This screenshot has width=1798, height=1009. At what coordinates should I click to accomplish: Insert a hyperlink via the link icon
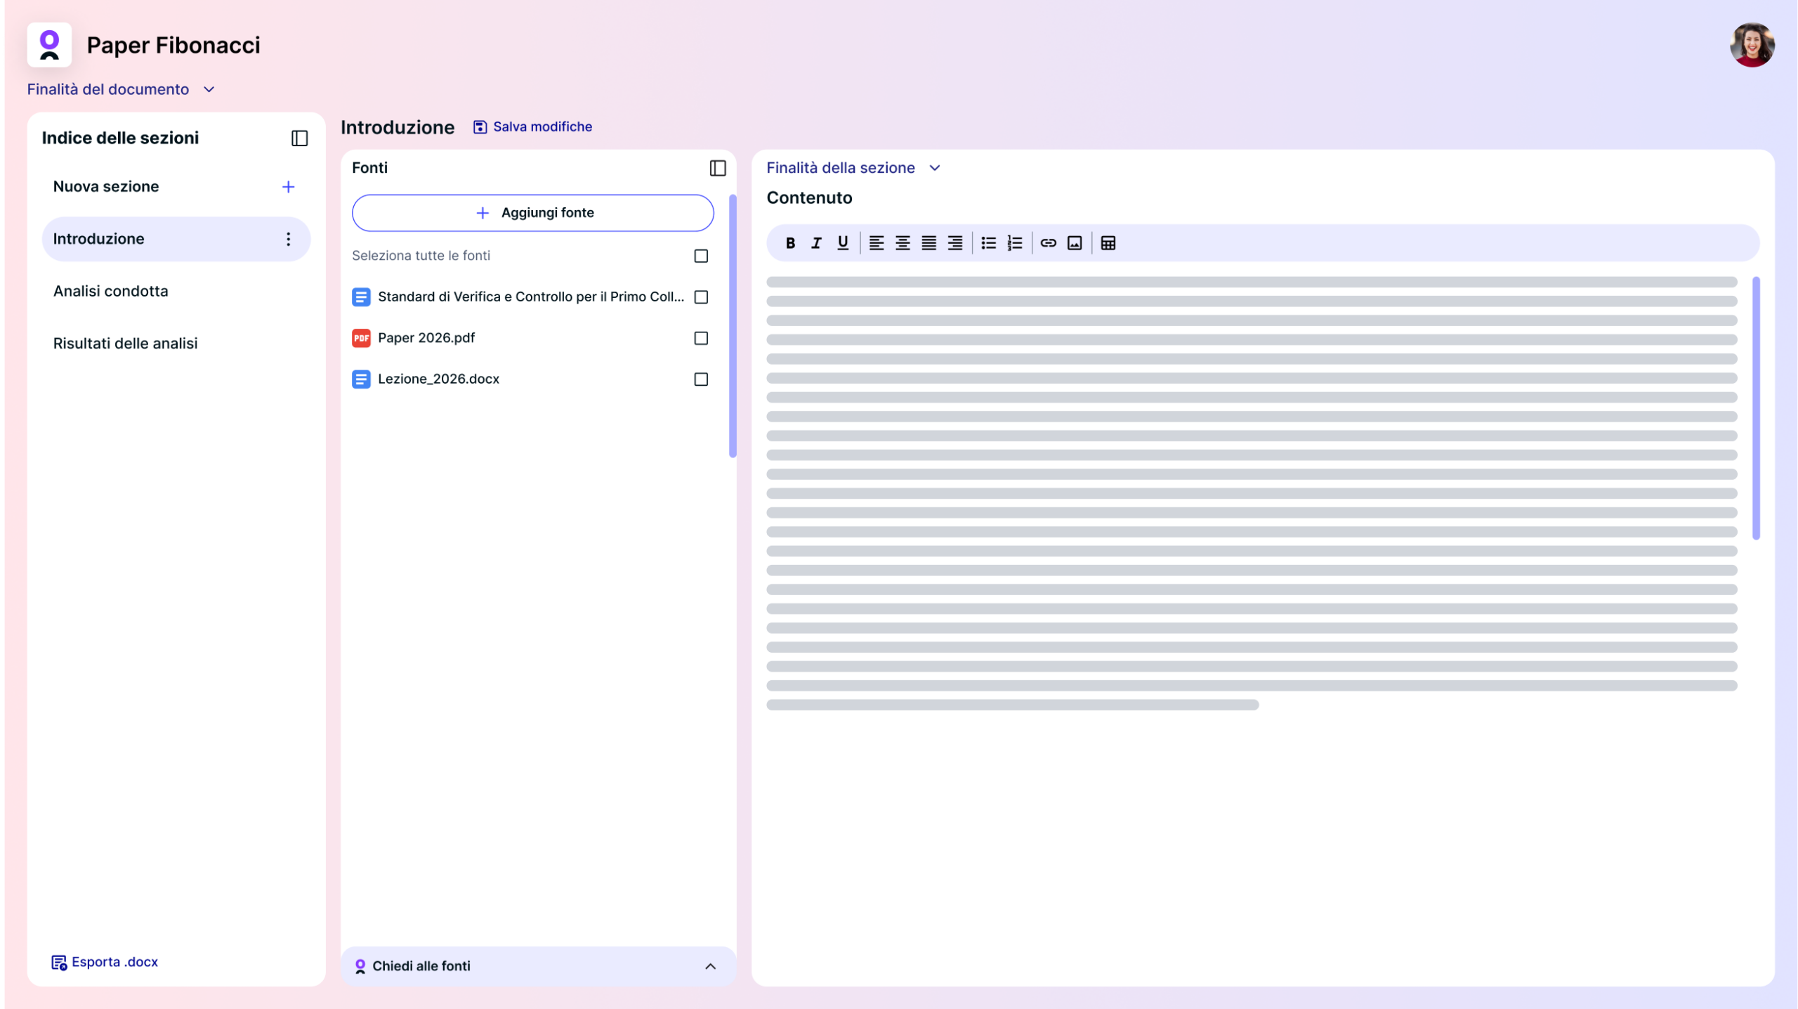point(1048,243)
